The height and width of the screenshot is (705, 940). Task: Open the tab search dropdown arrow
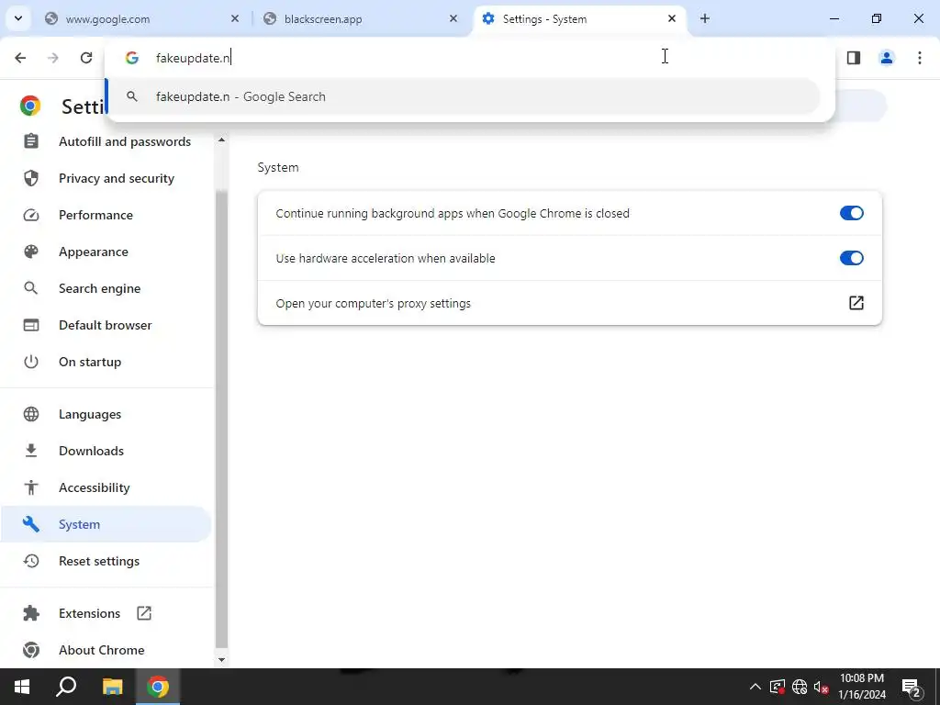click(x=18, y=18)
